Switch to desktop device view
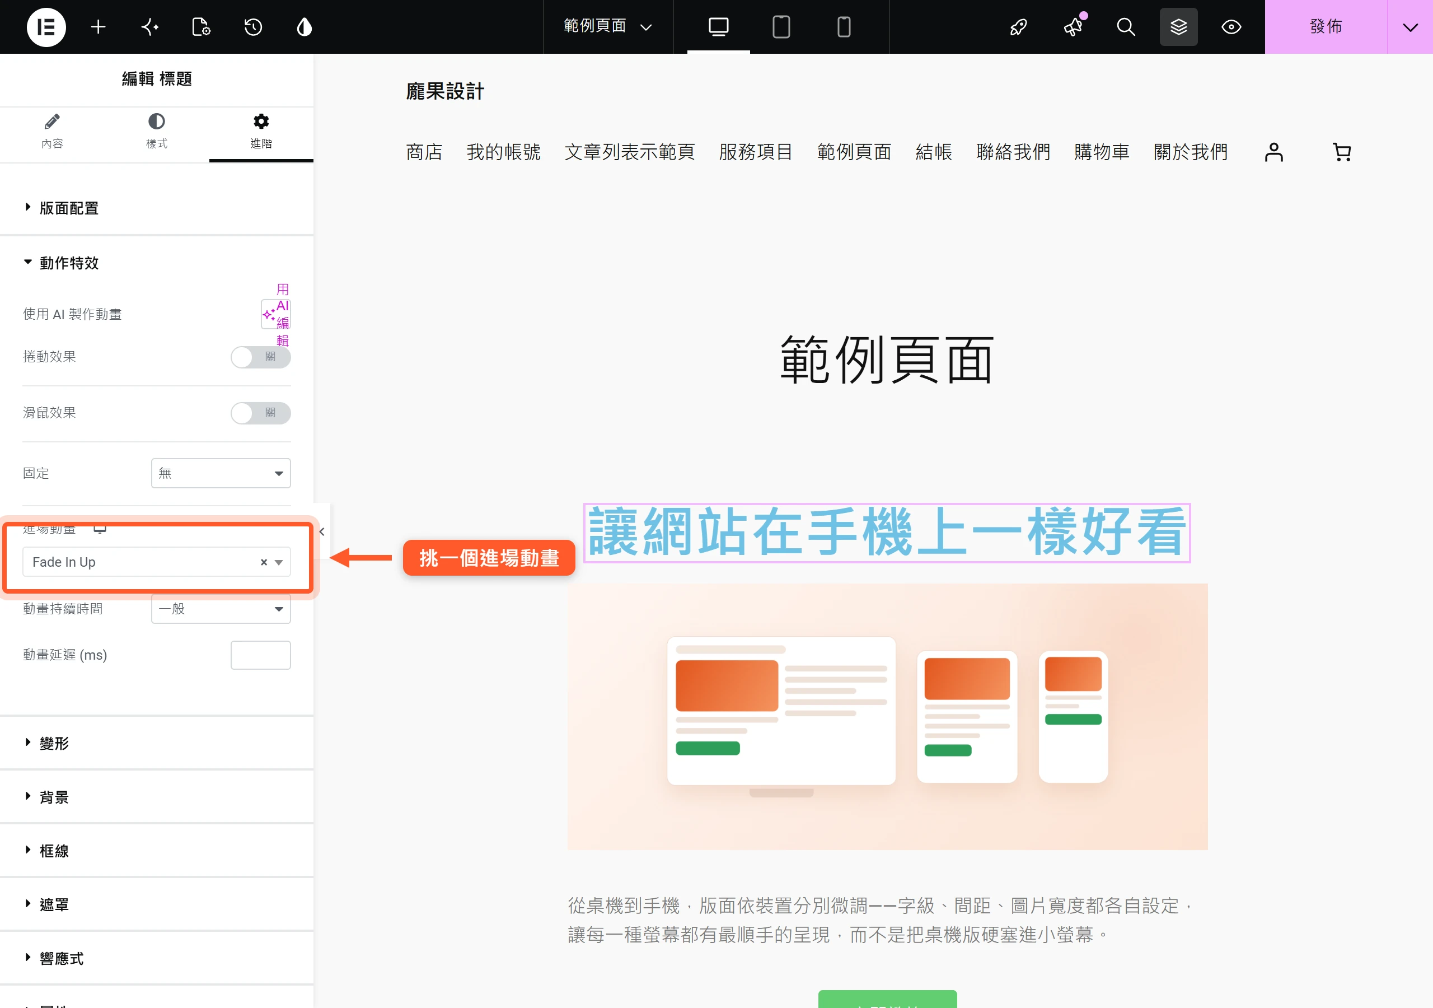Viewport: 1433px width, 1008px height. click(718, 27)
